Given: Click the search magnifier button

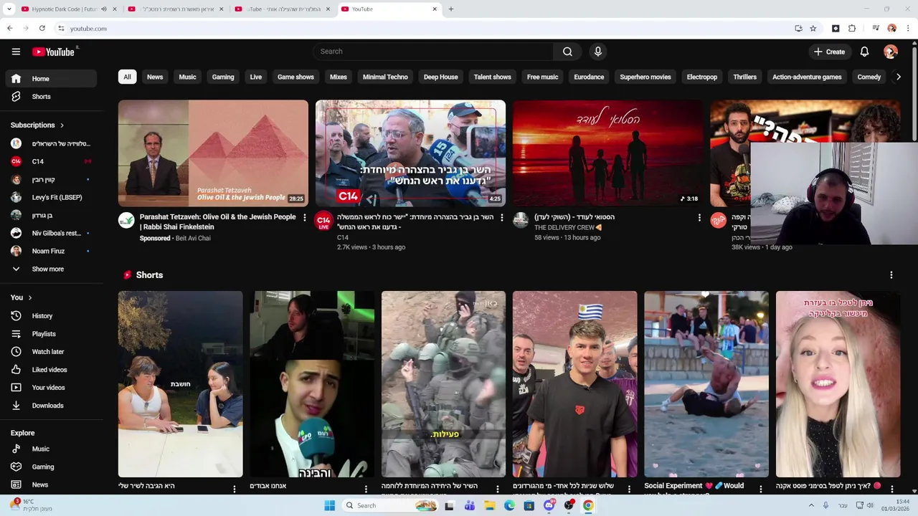Looking at the screenshot, I should click(x=567, y=52).
